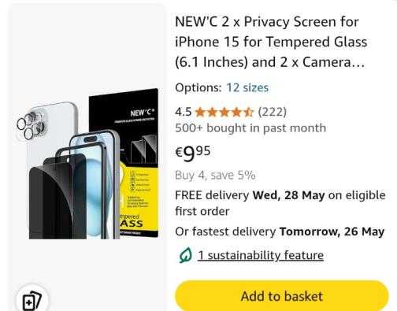Select the Buy 4, save 5% offer
This screenshot has width=397, height=311.
215,175
